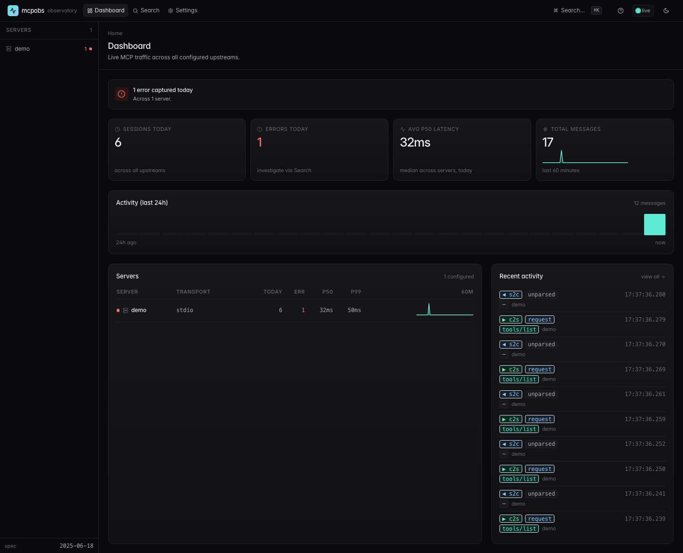Click c2s badge at 17:37:36.259
Viewport: 683px width, 553px height.
[x=511, y=419]
